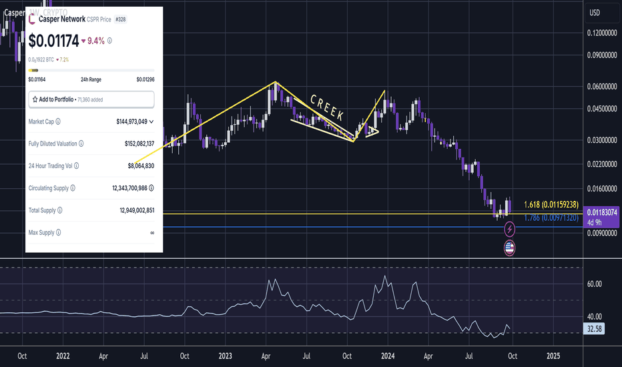Click the RSI value label 32.58
The height and width of the screenshot is (367, 622).
pyautogui.click(x=594, y=328)
